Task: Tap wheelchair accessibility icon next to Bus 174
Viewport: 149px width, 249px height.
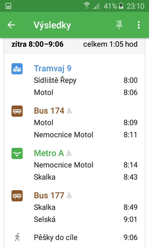Action: 69,111
